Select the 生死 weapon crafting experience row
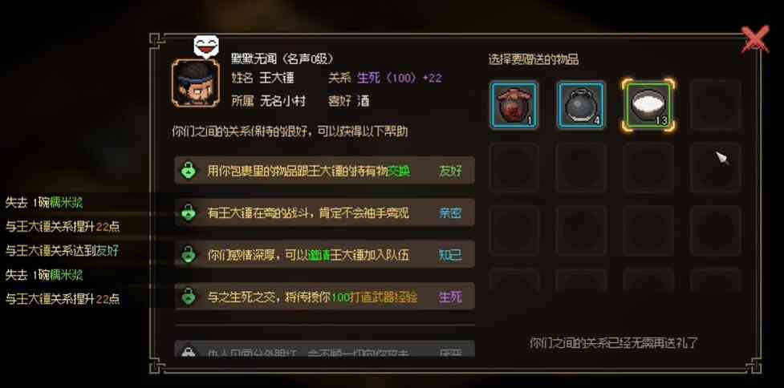The height and width of the screenshot is (388, 784). point(324,297)
